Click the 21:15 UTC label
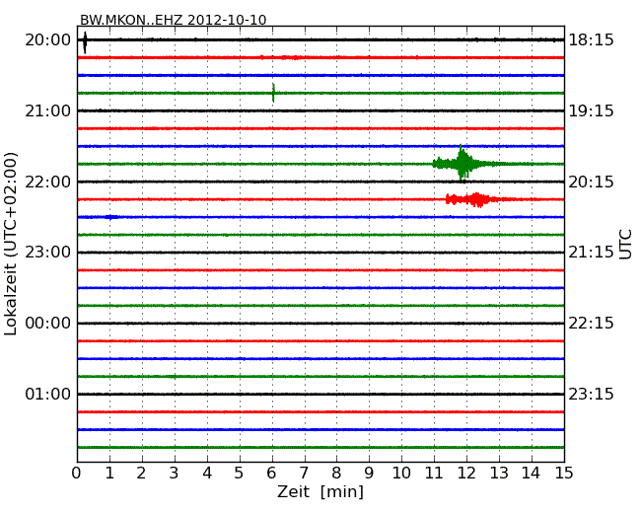 (591, 253)
